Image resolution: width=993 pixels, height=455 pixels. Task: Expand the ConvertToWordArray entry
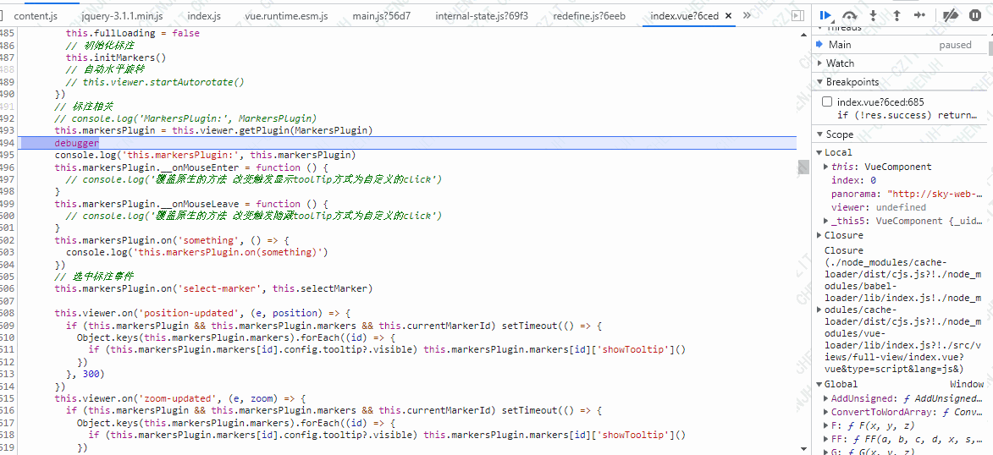click(826, 412)
